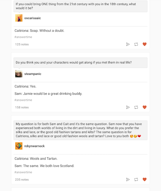Unlike the 125 notes post heart
This screenshot has height=191, width=161.
[144, 44]
